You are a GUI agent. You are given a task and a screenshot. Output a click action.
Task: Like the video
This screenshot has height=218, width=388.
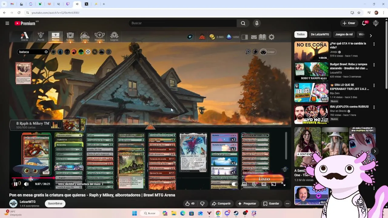coord(190,203)
